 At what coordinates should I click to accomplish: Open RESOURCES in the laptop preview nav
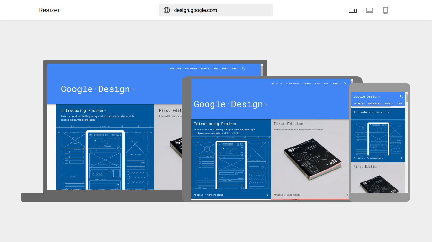click(x=191, y=69)
